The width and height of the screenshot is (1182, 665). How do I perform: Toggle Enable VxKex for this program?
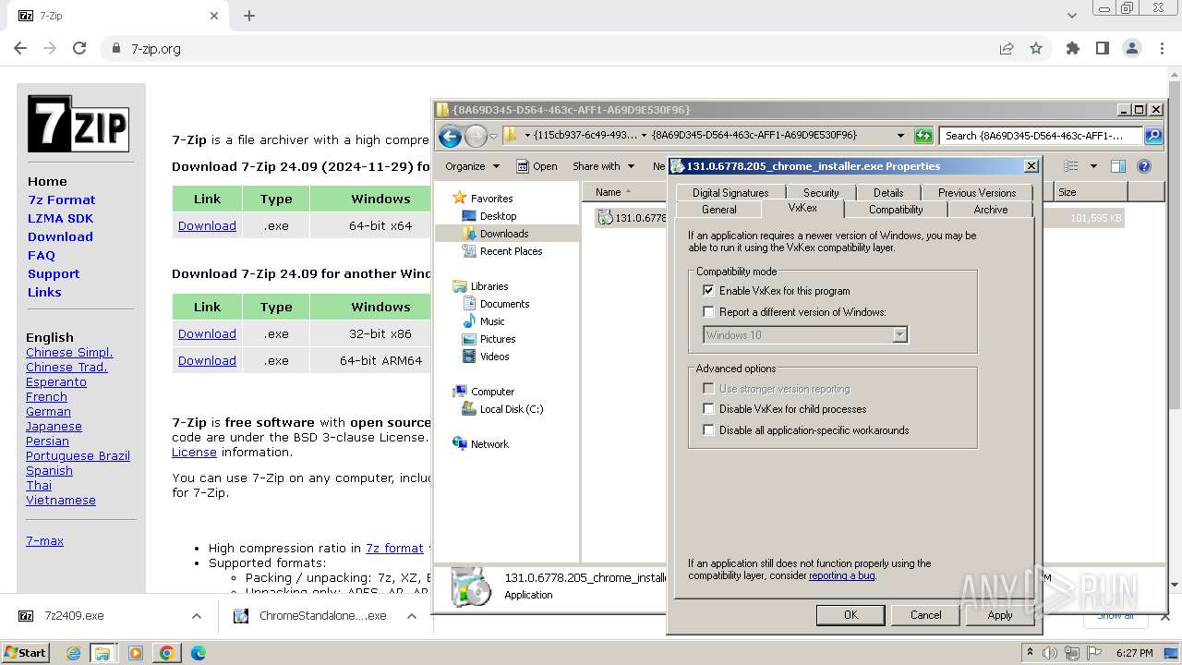coord(709,291)
